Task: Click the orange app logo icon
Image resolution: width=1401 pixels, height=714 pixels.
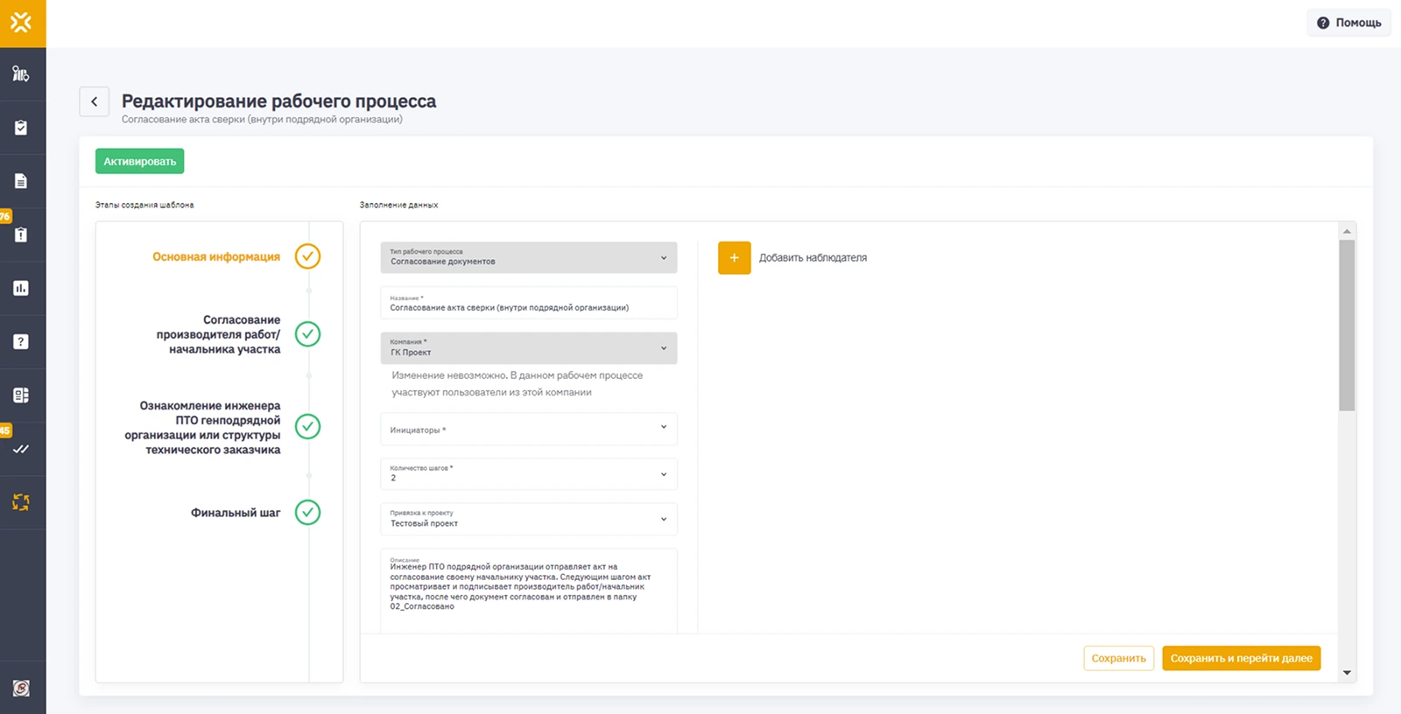Action: click(22, 23)
